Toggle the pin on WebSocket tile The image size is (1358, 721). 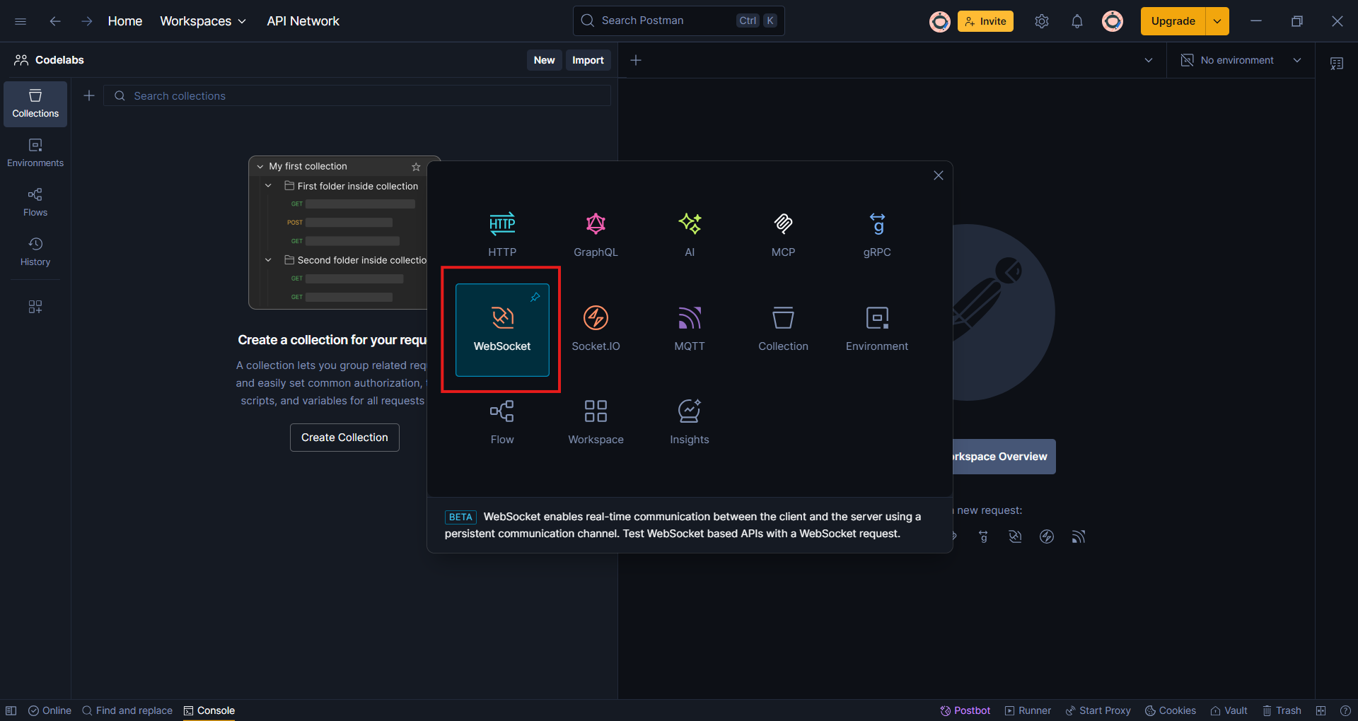(x=535, y=298)
